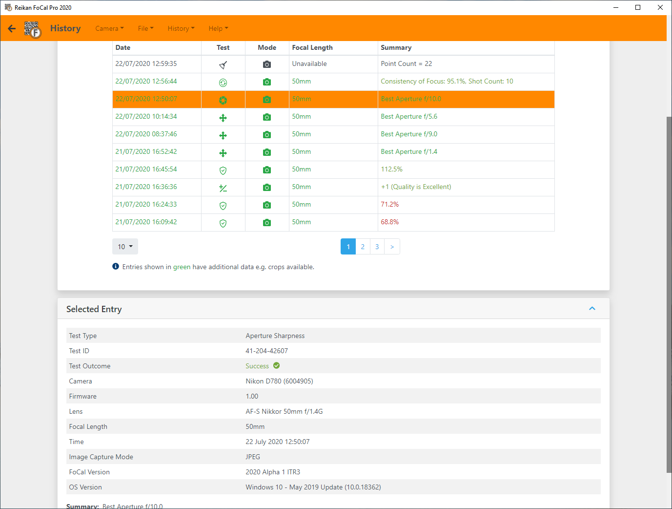Click camera mode icon in 16:09:42 row

click(x=267, y=223)
